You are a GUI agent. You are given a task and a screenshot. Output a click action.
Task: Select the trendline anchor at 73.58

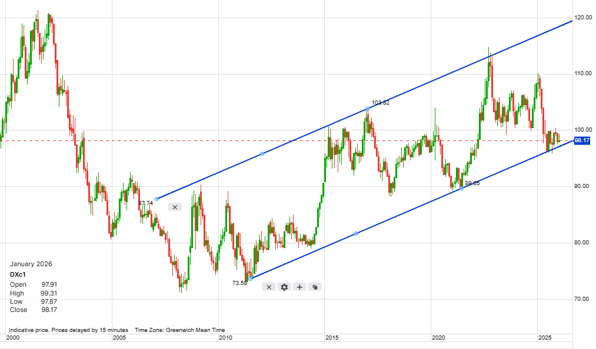251,278
